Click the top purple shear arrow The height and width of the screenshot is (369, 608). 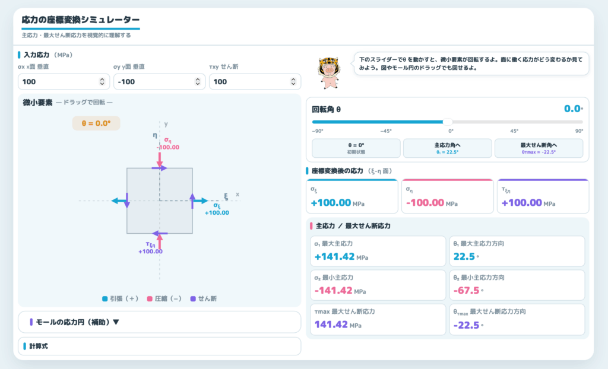[x=159, y=168]
